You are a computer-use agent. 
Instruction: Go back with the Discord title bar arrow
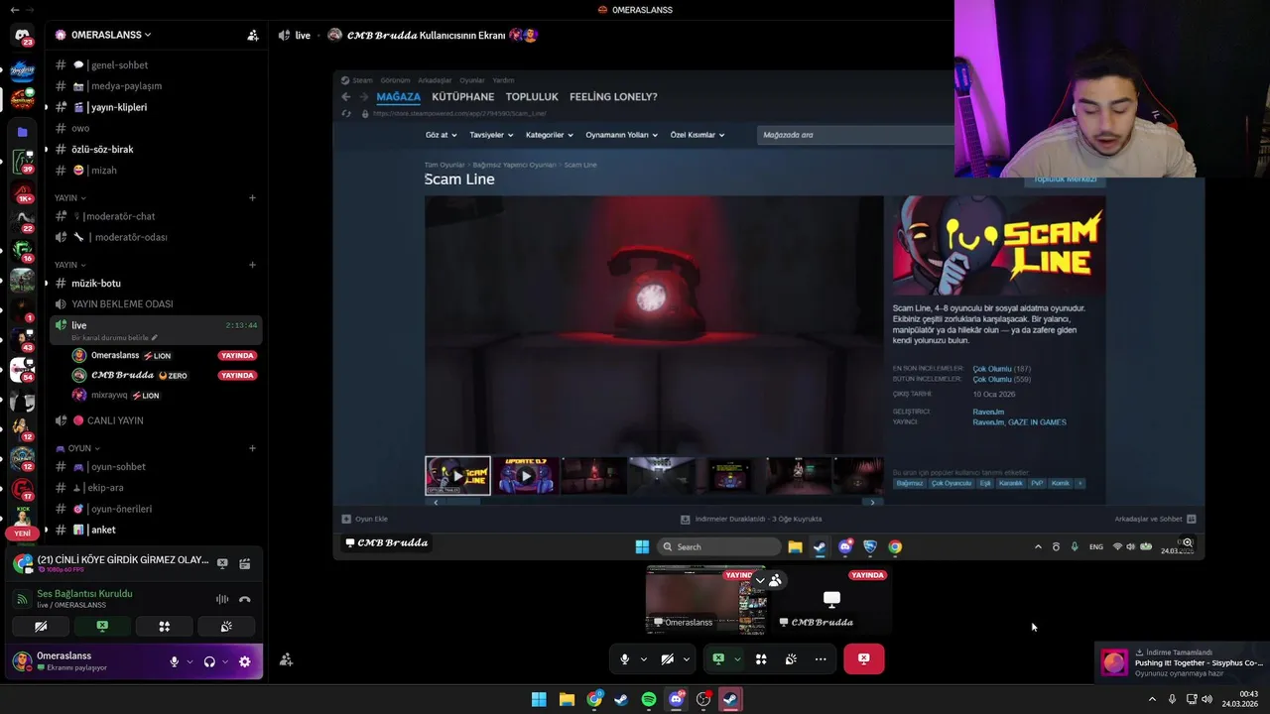[x=14, y=9]
